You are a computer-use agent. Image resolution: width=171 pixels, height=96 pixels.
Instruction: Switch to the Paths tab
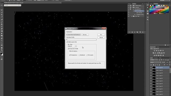click(x=160, y=58)
